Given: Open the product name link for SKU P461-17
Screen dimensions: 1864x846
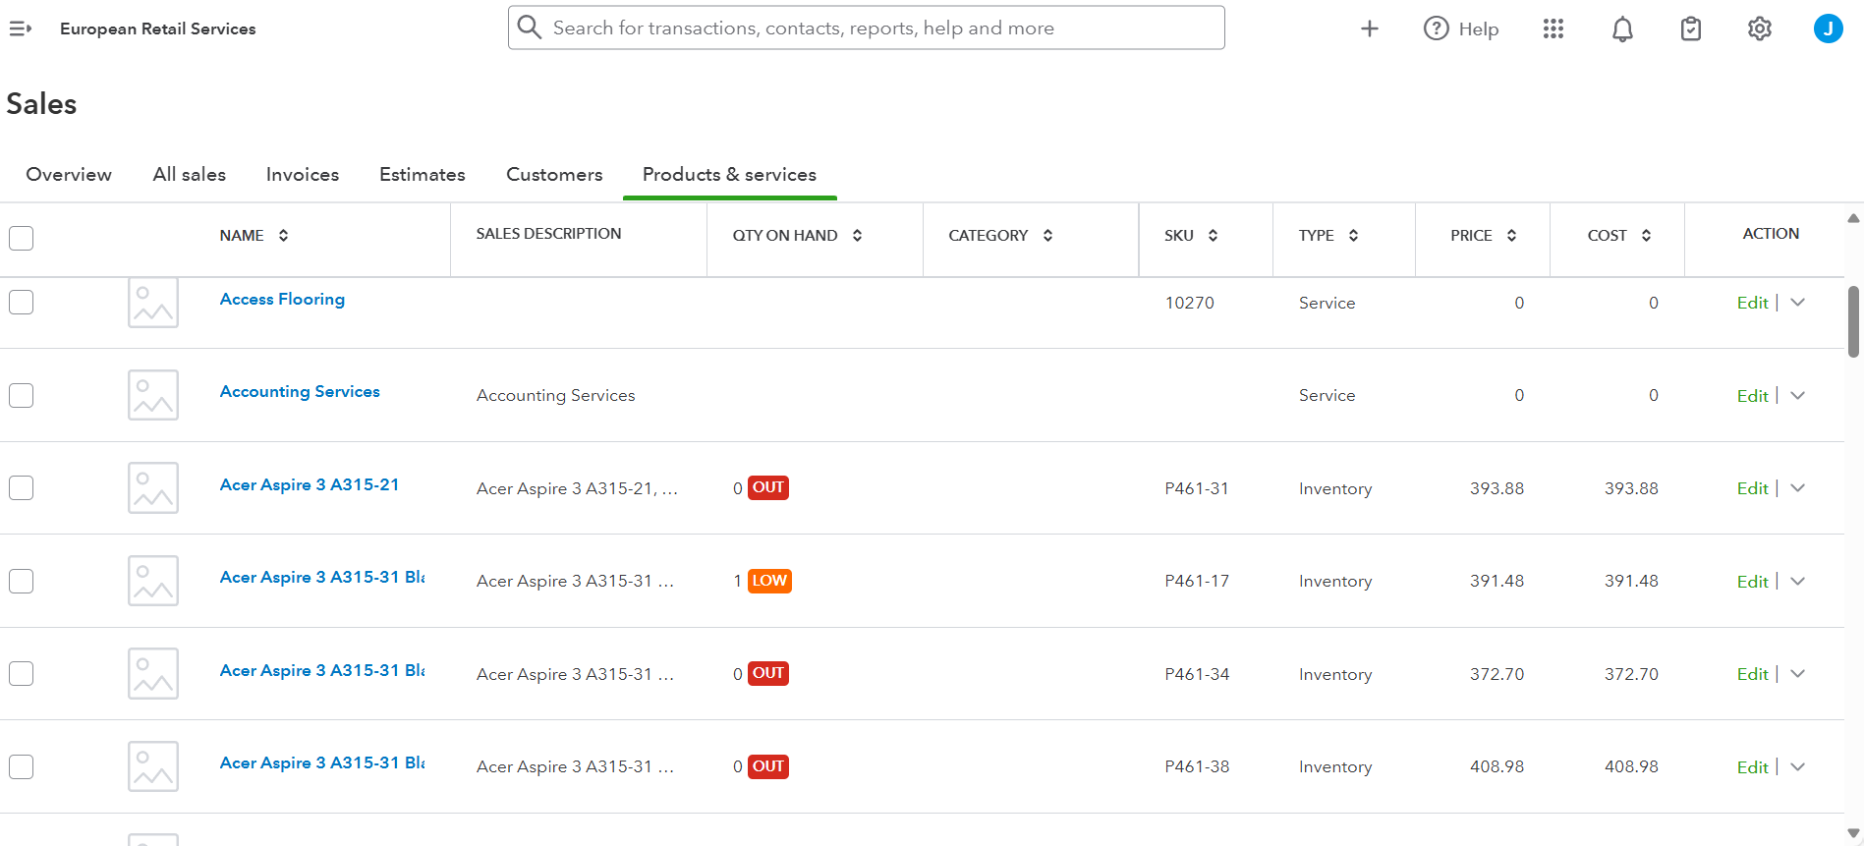Looking at the screenshot, I should click(322, 577).
